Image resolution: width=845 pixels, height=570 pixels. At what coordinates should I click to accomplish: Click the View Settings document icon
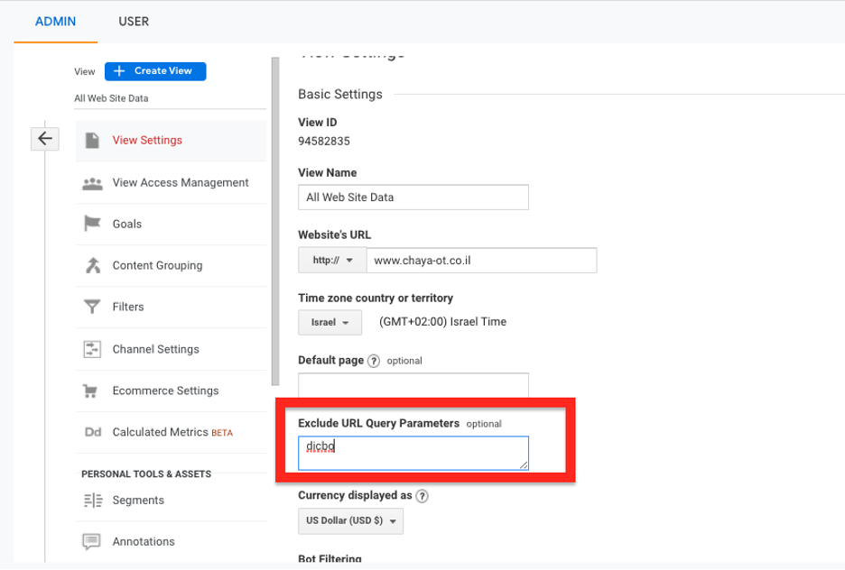pos(91,141)
